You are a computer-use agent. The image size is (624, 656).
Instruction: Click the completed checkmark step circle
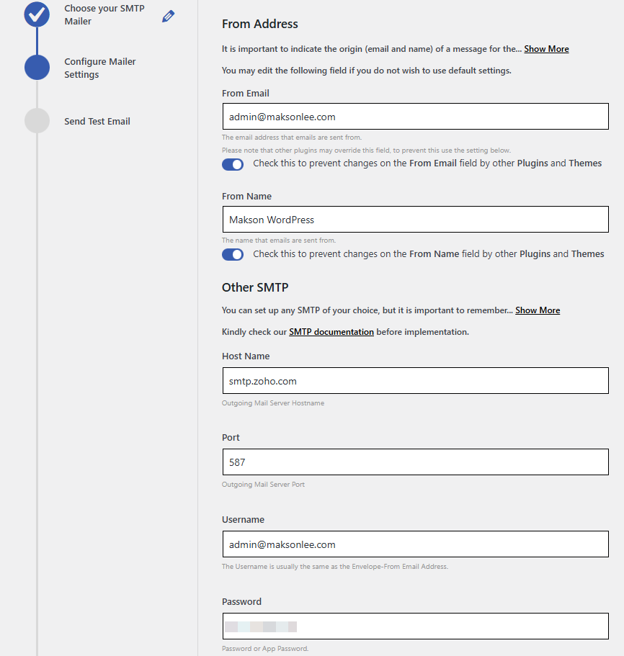tap(37, 14)
